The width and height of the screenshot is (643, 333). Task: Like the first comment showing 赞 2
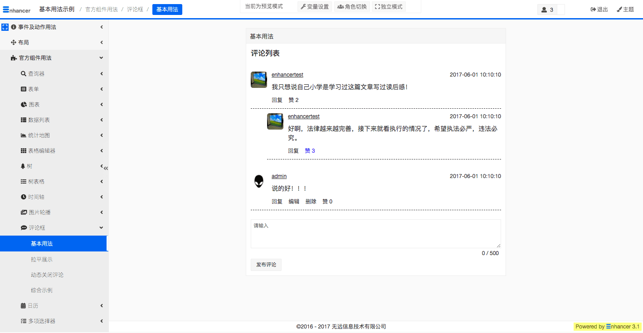click(293, 100)
